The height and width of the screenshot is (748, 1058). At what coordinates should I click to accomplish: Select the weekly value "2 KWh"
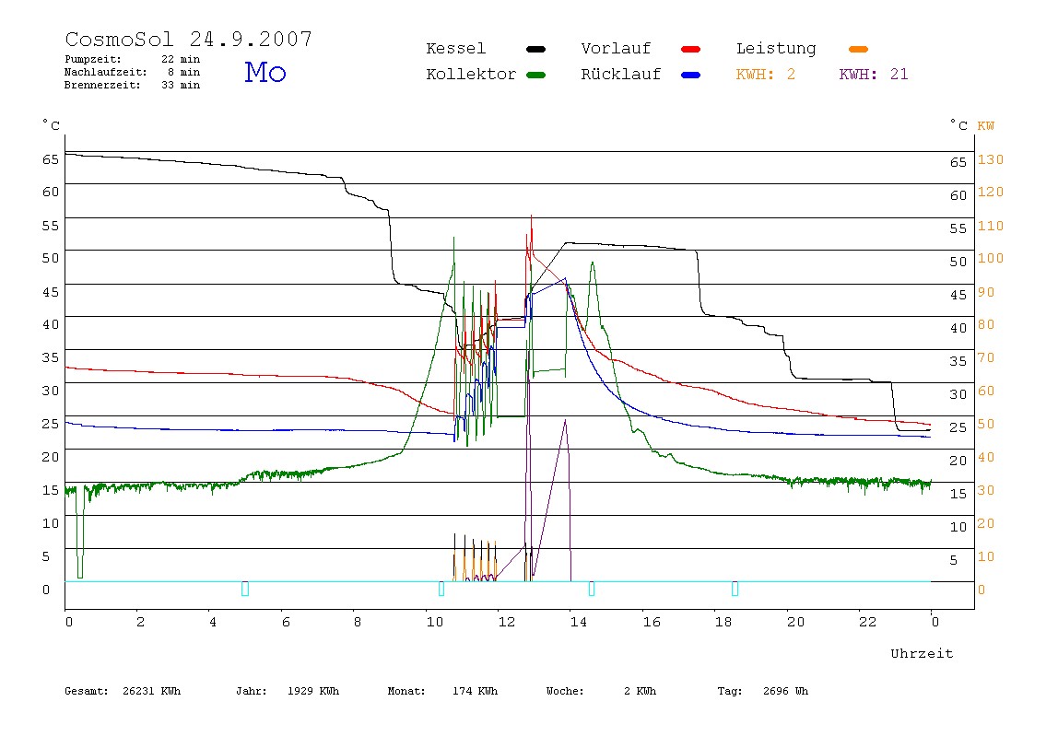pos(641,691)
